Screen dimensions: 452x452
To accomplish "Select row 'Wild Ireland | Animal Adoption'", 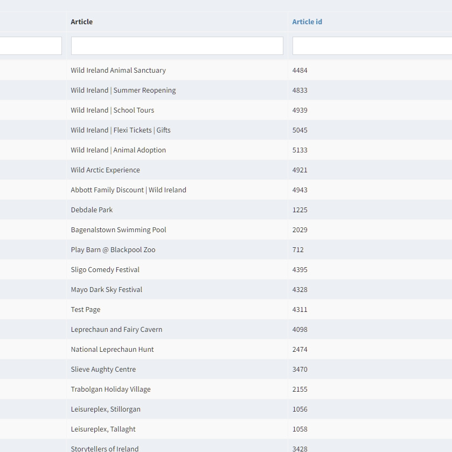I will pos(226,150).
